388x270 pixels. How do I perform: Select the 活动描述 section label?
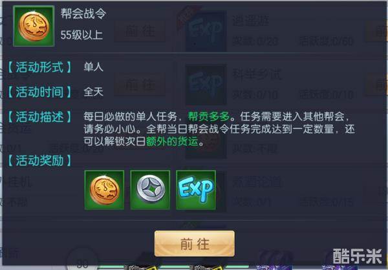pos(39,117)
